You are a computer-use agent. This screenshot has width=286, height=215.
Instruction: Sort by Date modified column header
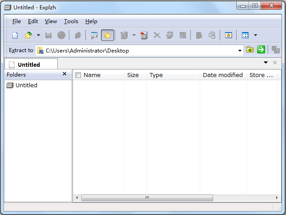[x=222, y=75]
